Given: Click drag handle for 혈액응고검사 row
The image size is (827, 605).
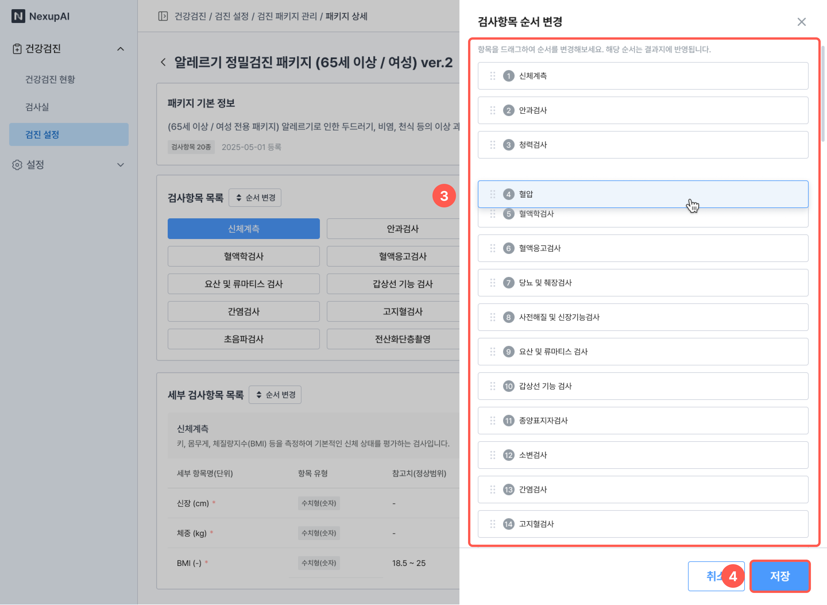Looking at the screenshot, I should [492, 248].
